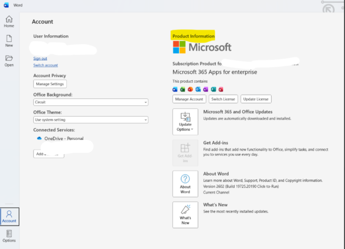Click the Version 2602 build text
Viewport: 345px width, 249px height.
click(241, 186)
